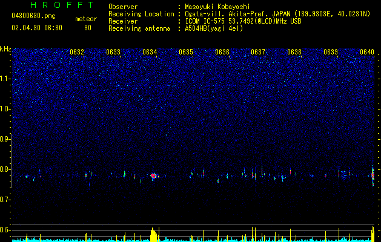Click the 0633 time marker
The width and height of the screenshot is (381, 242).
(113, 52)
